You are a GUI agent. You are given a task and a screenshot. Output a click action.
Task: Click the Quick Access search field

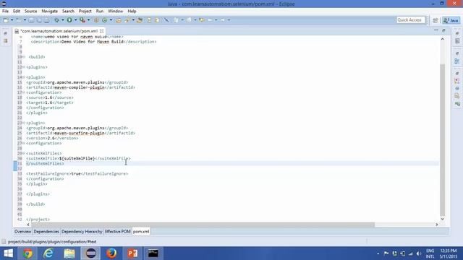click(411, 19)
